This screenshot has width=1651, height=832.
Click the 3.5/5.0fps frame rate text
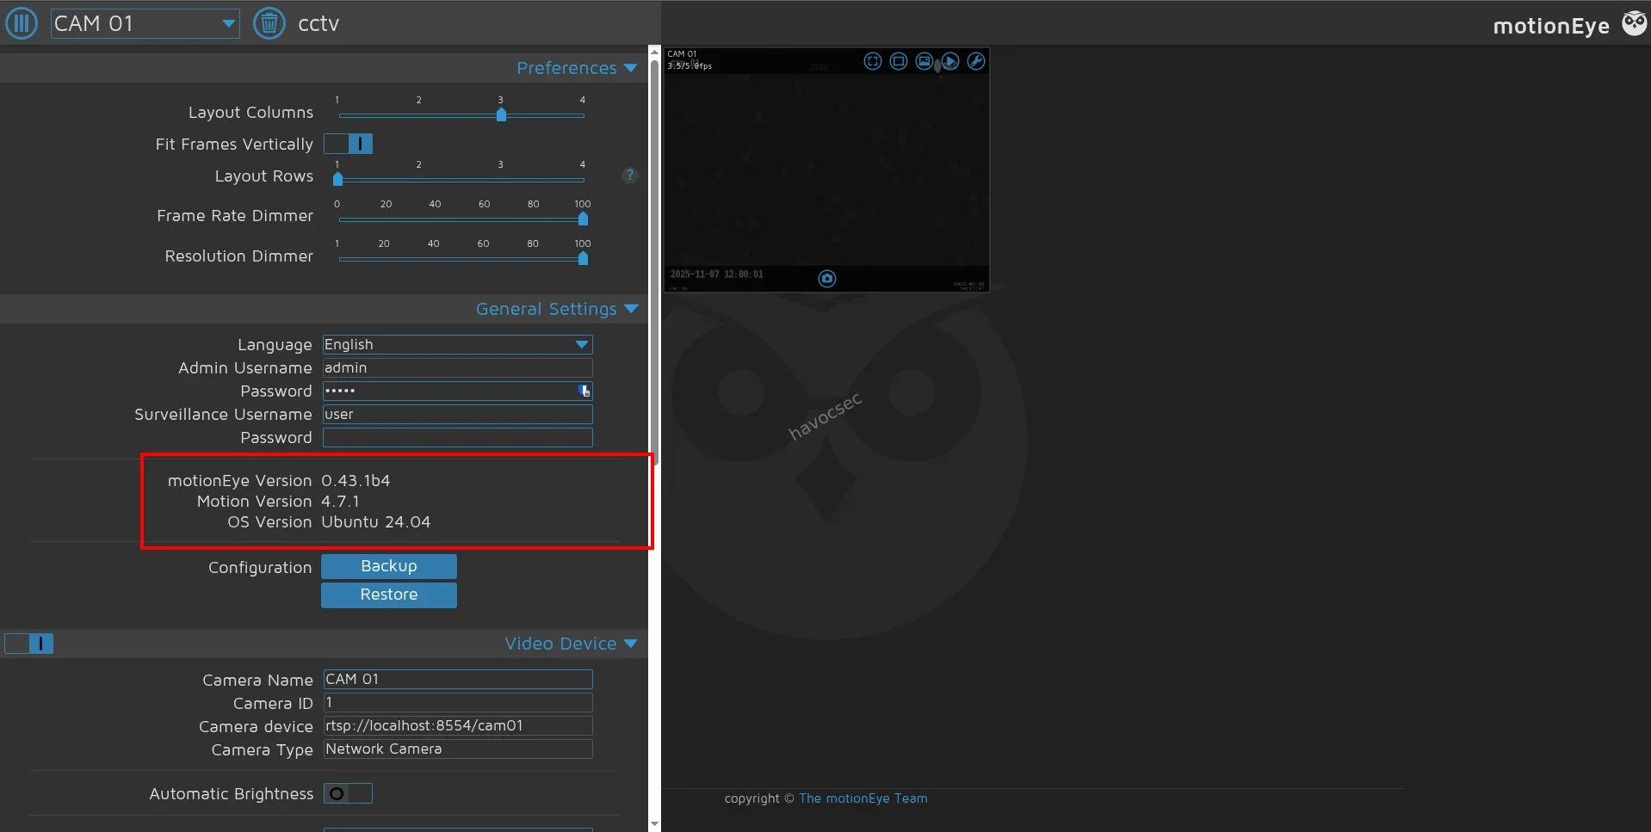(689, 65)
